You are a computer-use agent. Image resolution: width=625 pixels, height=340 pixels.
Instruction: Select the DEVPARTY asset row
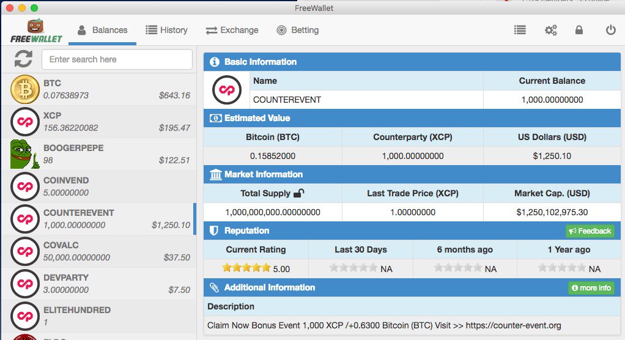pyautogui.click(x=99, y=284)
